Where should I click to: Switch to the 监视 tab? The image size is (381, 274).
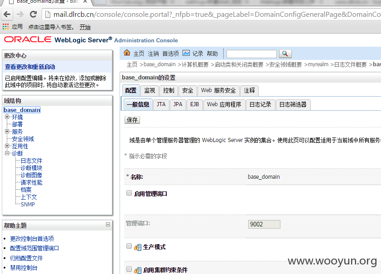point(150,91)
